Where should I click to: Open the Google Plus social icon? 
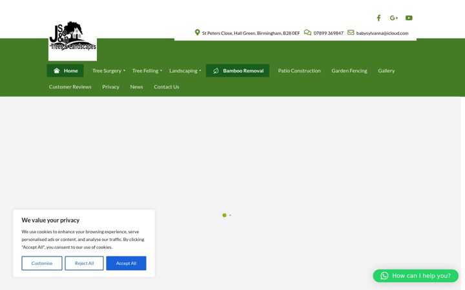(393, 18)
